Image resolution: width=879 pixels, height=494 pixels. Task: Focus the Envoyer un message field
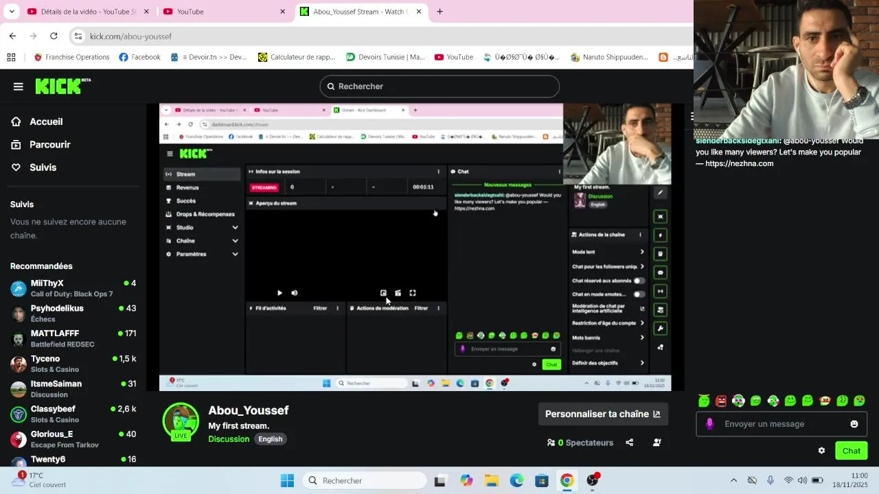coord(781,424)
